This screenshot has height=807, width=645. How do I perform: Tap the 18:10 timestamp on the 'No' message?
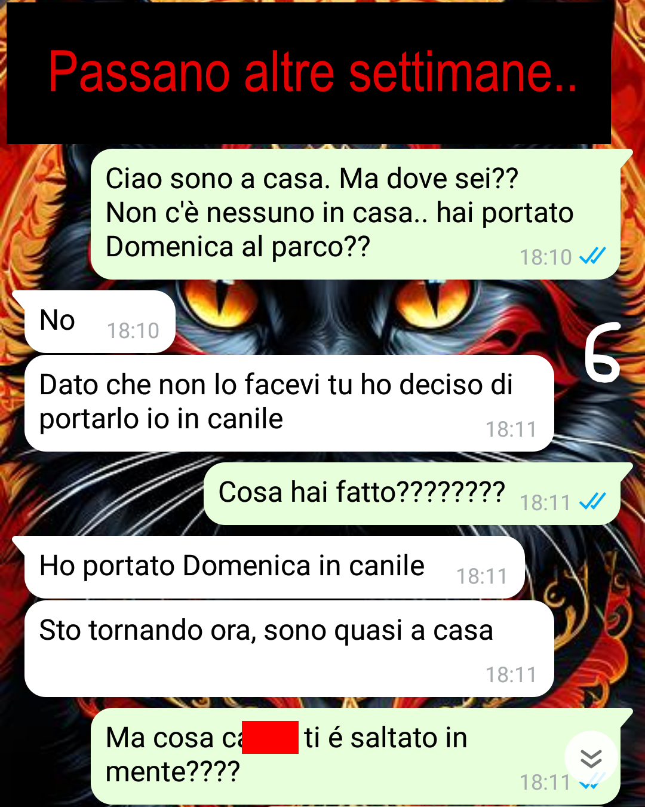(x=133, y=330)
